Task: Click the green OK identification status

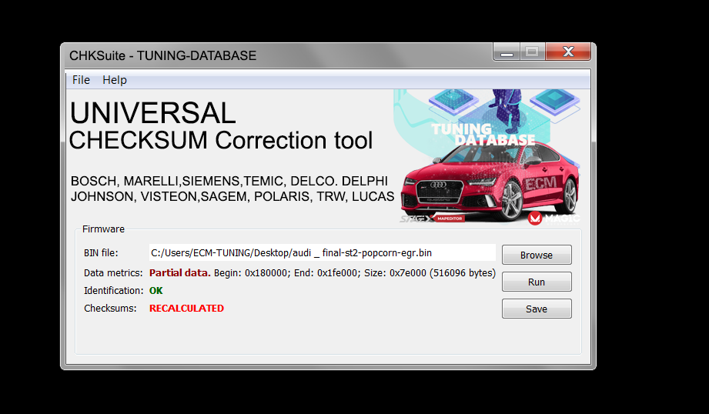Action: point(156,291)
